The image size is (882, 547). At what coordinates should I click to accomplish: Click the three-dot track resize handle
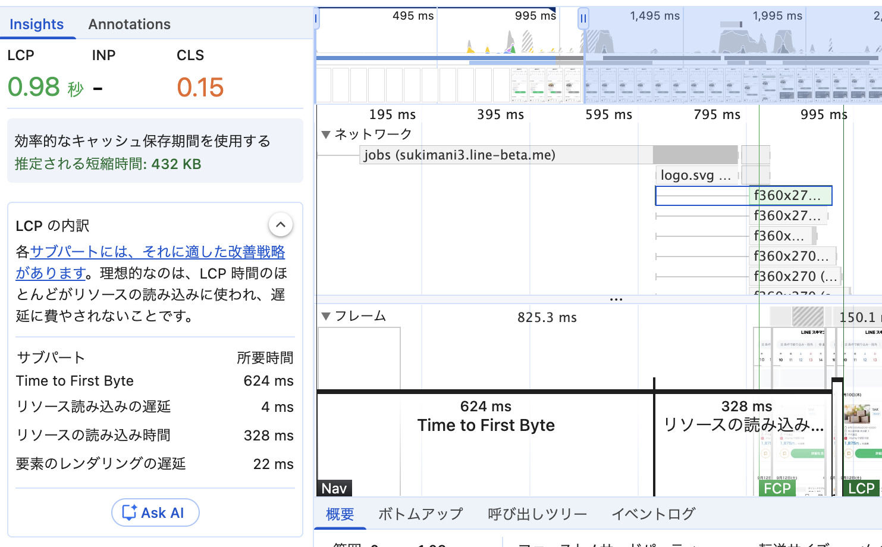point(616,299)
